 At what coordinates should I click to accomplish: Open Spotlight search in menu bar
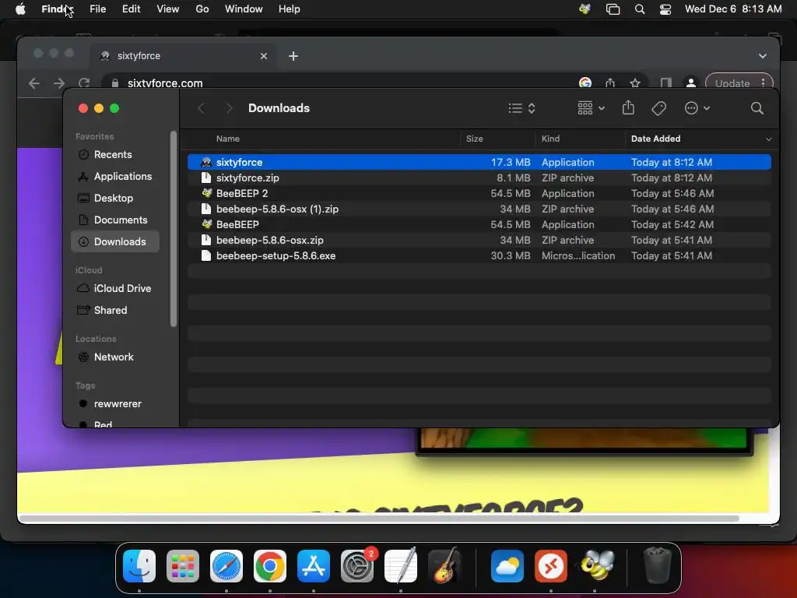(640, 9)
